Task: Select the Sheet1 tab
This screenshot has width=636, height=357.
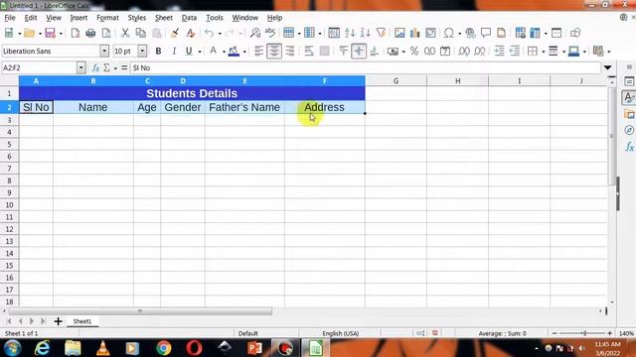Action: coord(82,321)
